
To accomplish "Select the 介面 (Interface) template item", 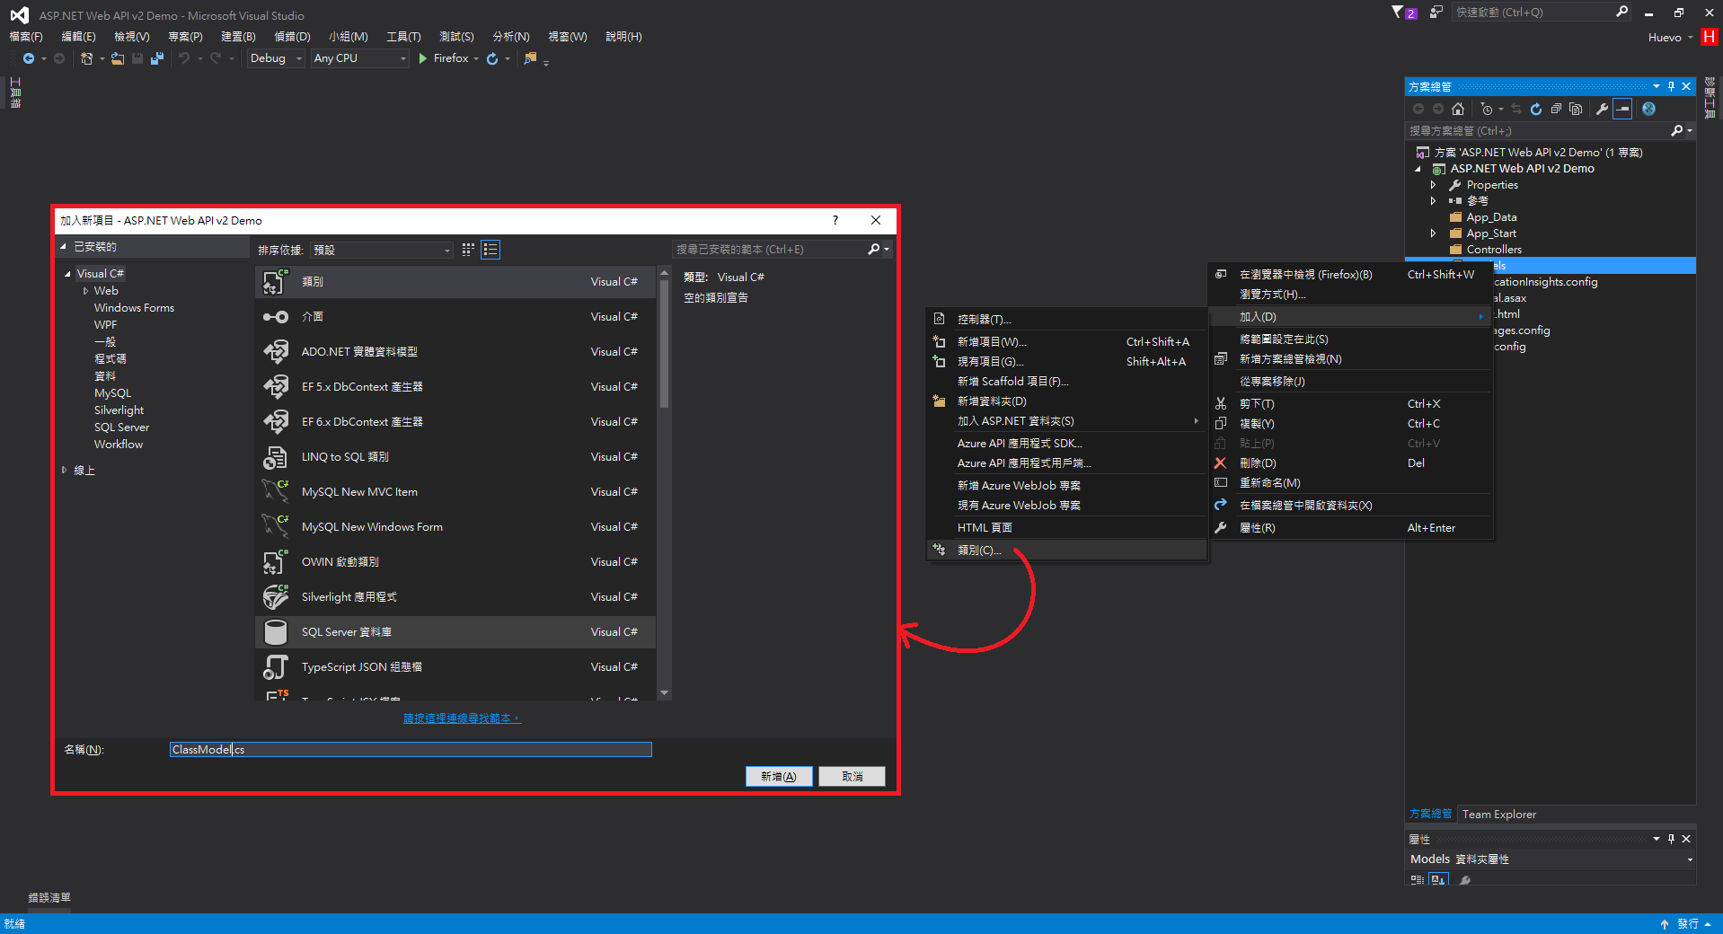I will coord(455,316).
